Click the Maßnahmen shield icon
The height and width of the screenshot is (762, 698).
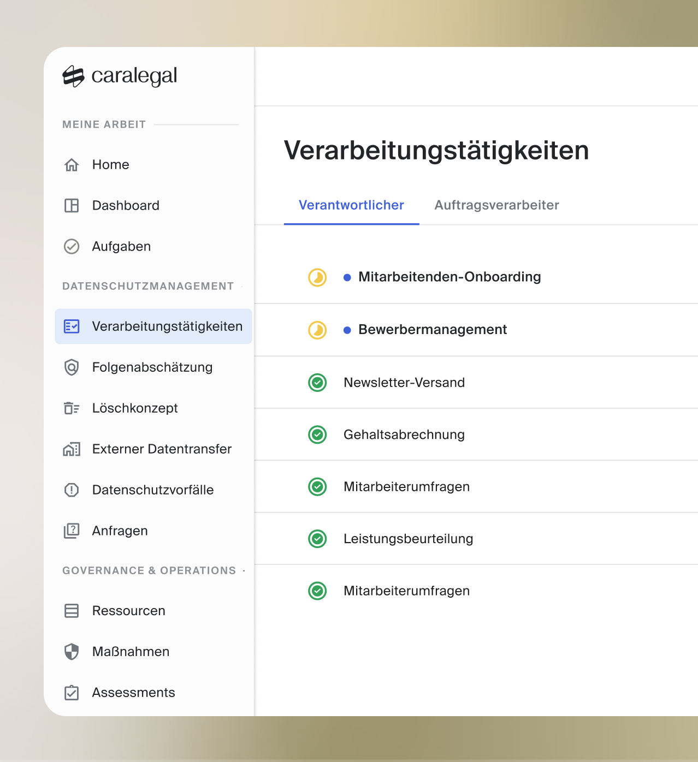(72, 651)
